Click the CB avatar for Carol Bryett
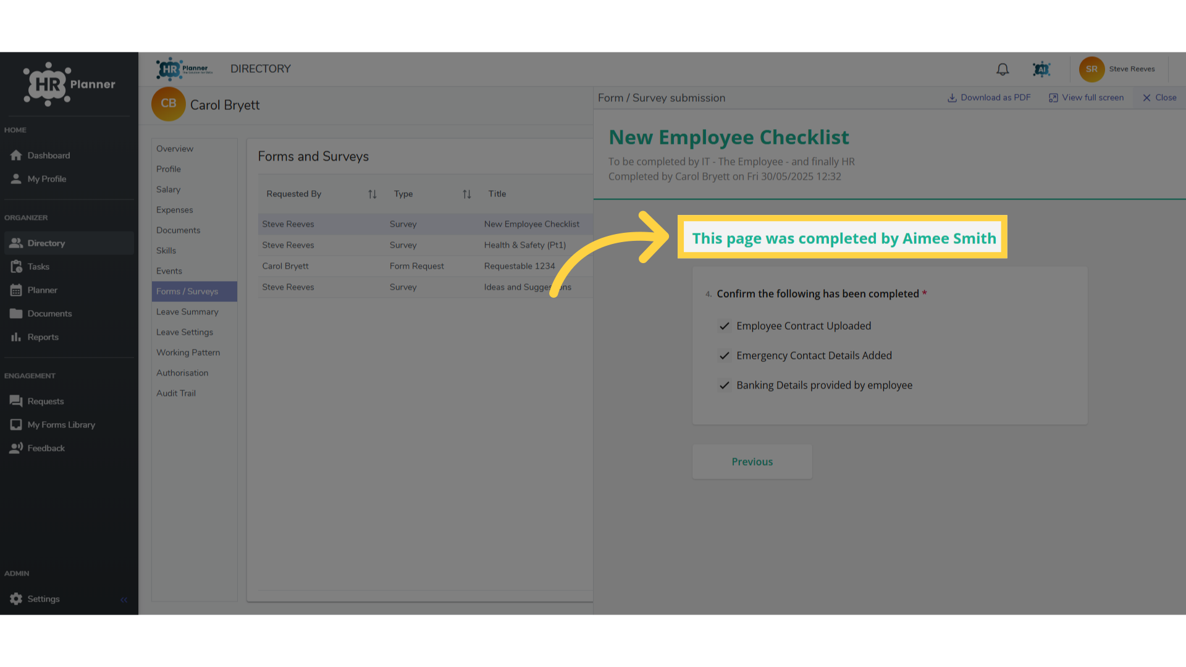Viewport: 1186px width, 667px height. 168,104
